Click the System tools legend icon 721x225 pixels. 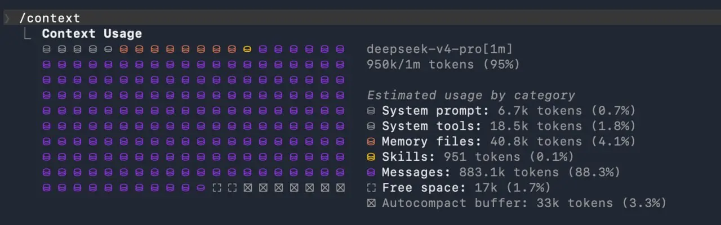pyautogui.click(x=371, y=126)
